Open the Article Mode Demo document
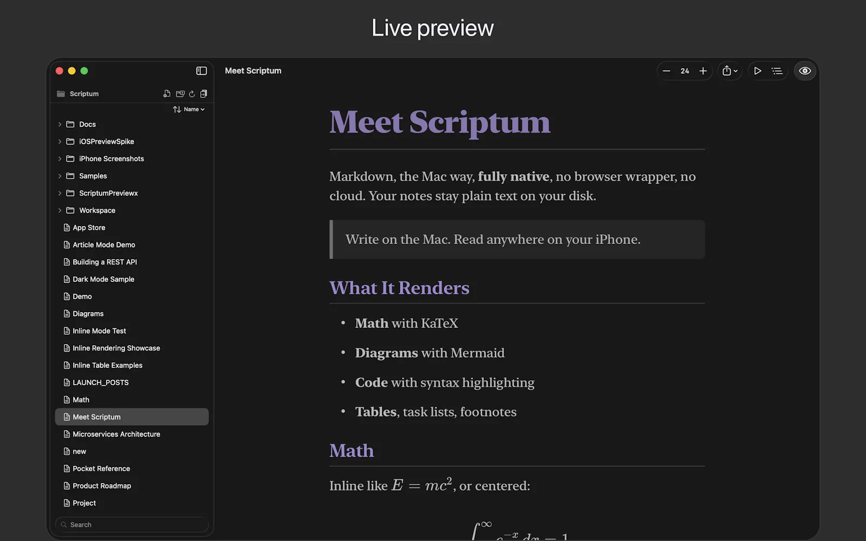This screenshot has width=866, height=541. pyautogui.click(x=132, y=245)
